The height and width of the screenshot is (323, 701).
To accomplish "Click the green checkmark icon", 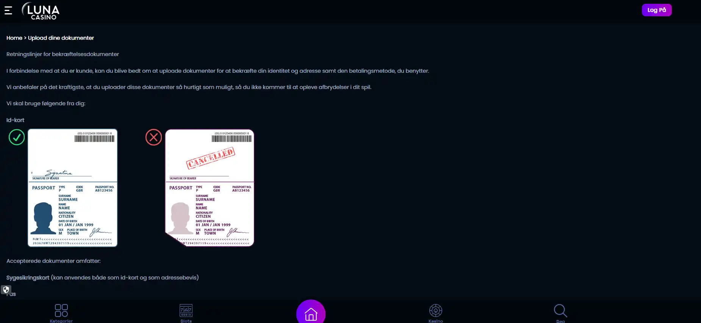I will click(17, 137).
